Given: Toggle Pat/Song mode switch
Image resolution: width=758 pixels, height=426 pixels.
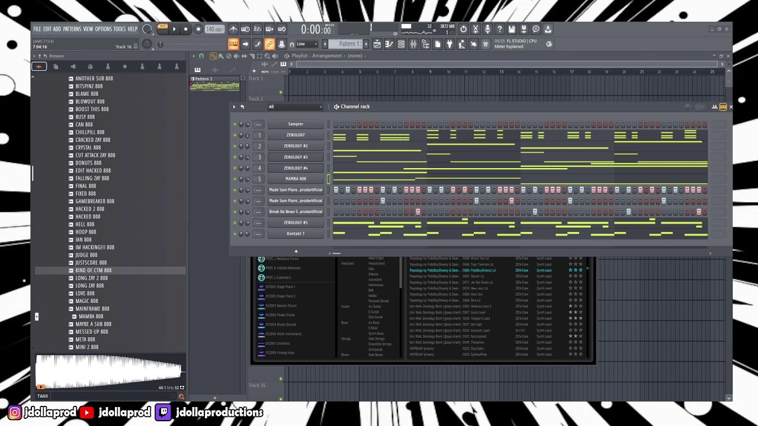Looking at the screenshot, I should pos(162,29).
